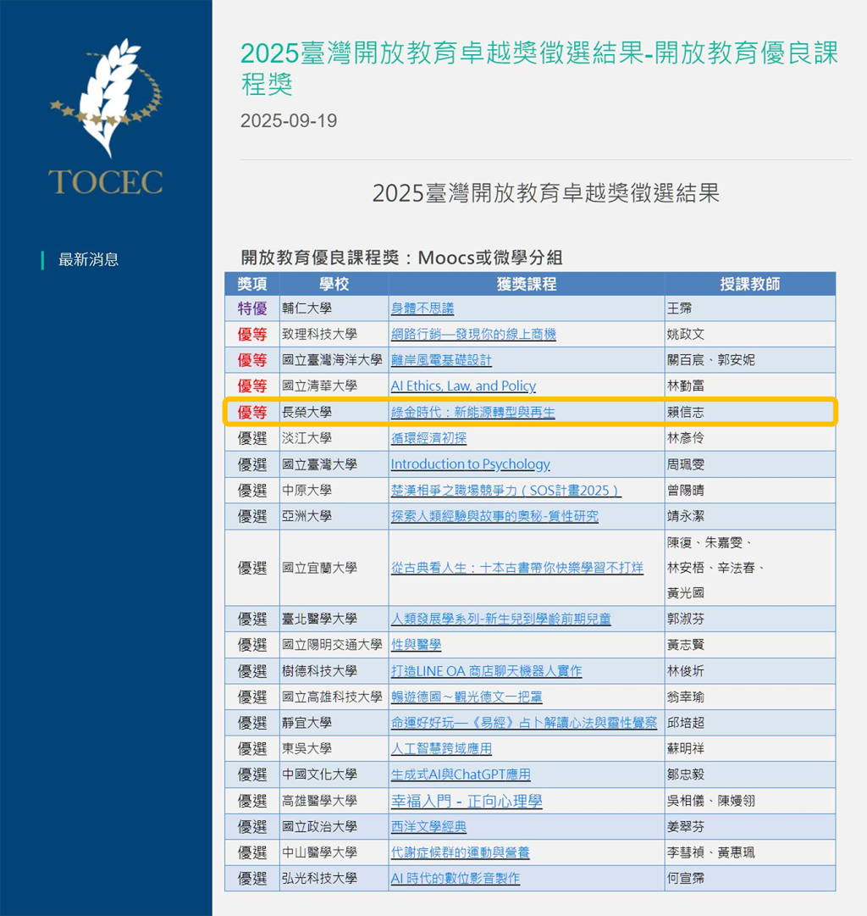This screenshot has width=867, height=916.
Task: Open the 網路行銷—發現你的線上商機 course link
Action: coord(472,335)
